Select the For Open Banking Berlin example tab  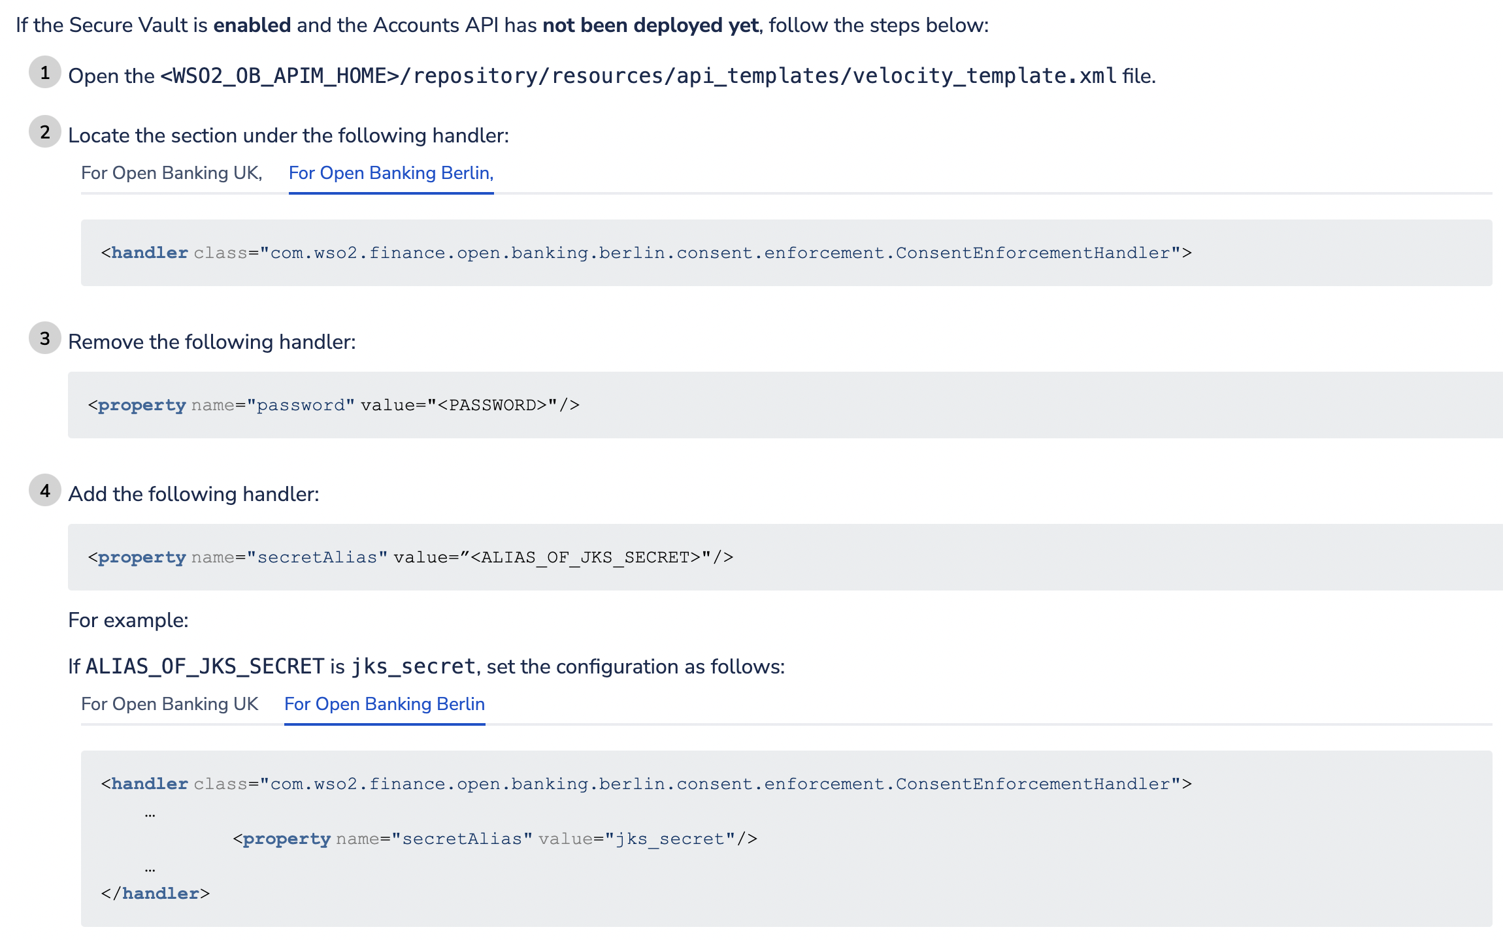(384, 704)
